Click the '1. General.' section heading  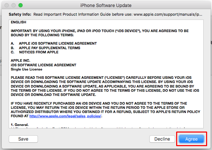pyautogui.click(x=20, y=125)
